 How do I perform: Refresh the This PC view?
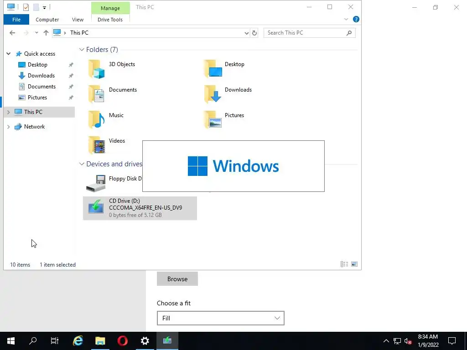254,33
